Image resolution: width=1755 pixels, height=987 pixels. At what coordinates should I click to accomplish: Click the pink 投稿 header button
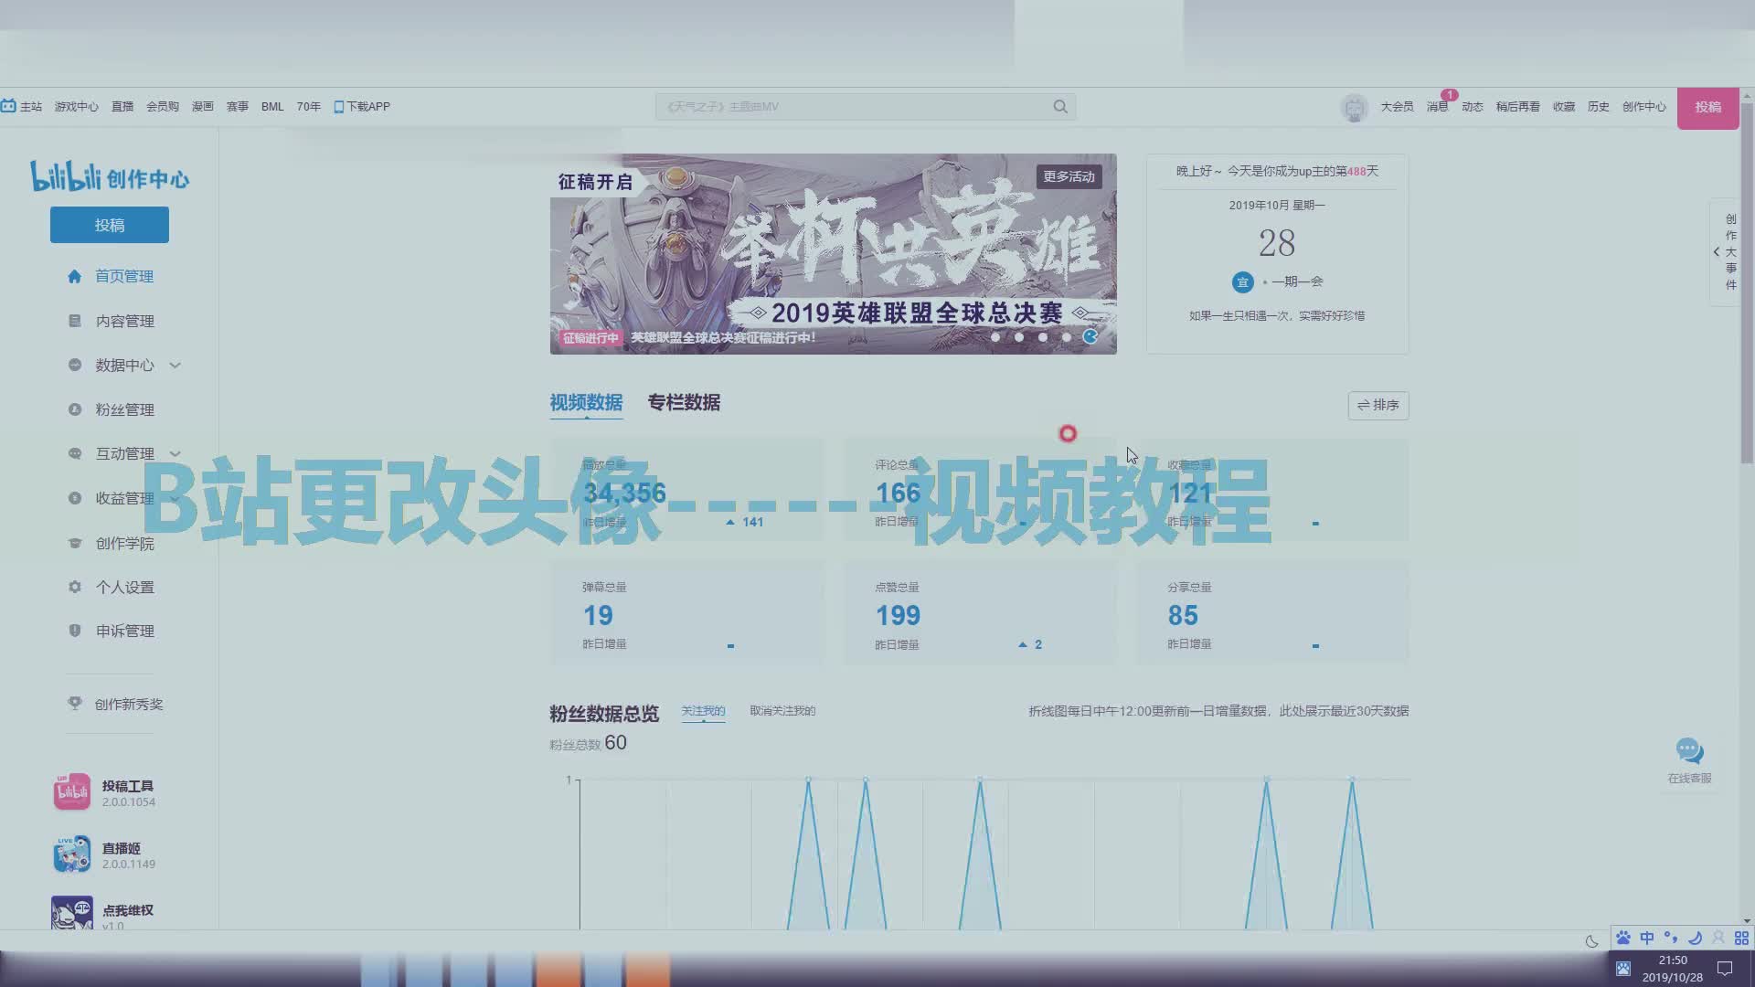click(1708, 108)
